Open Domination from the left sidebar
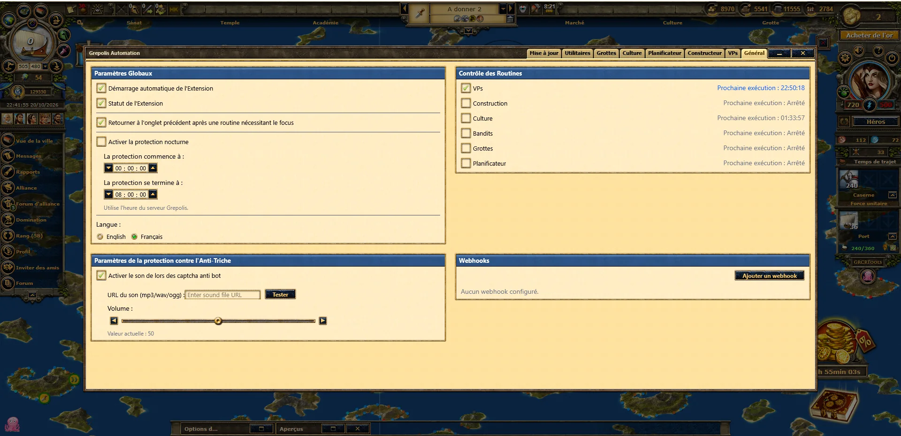This screenshot has height=436, width=901. (31, 220)
